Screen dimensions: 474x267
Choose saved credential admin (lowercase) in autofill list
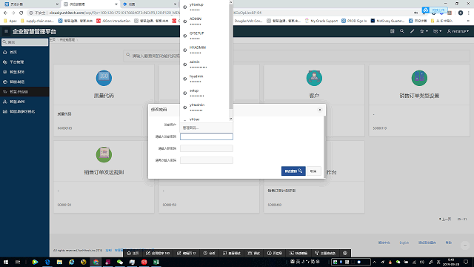tap(204, 65)
